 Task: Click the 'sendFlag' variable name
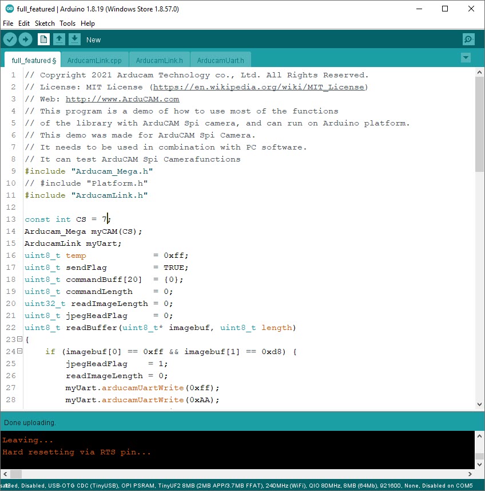86,268
